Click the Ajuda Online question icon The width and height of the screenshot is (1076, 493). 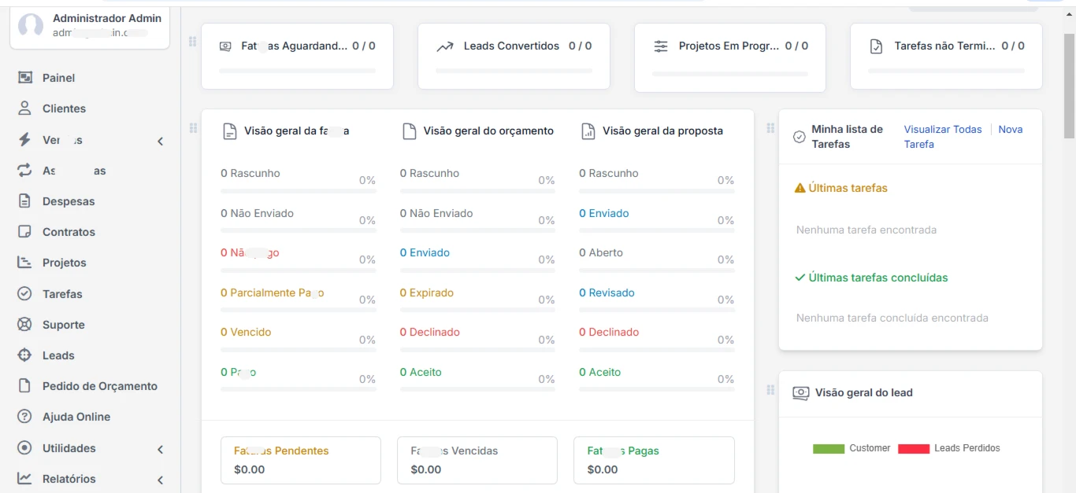(25, 417)
